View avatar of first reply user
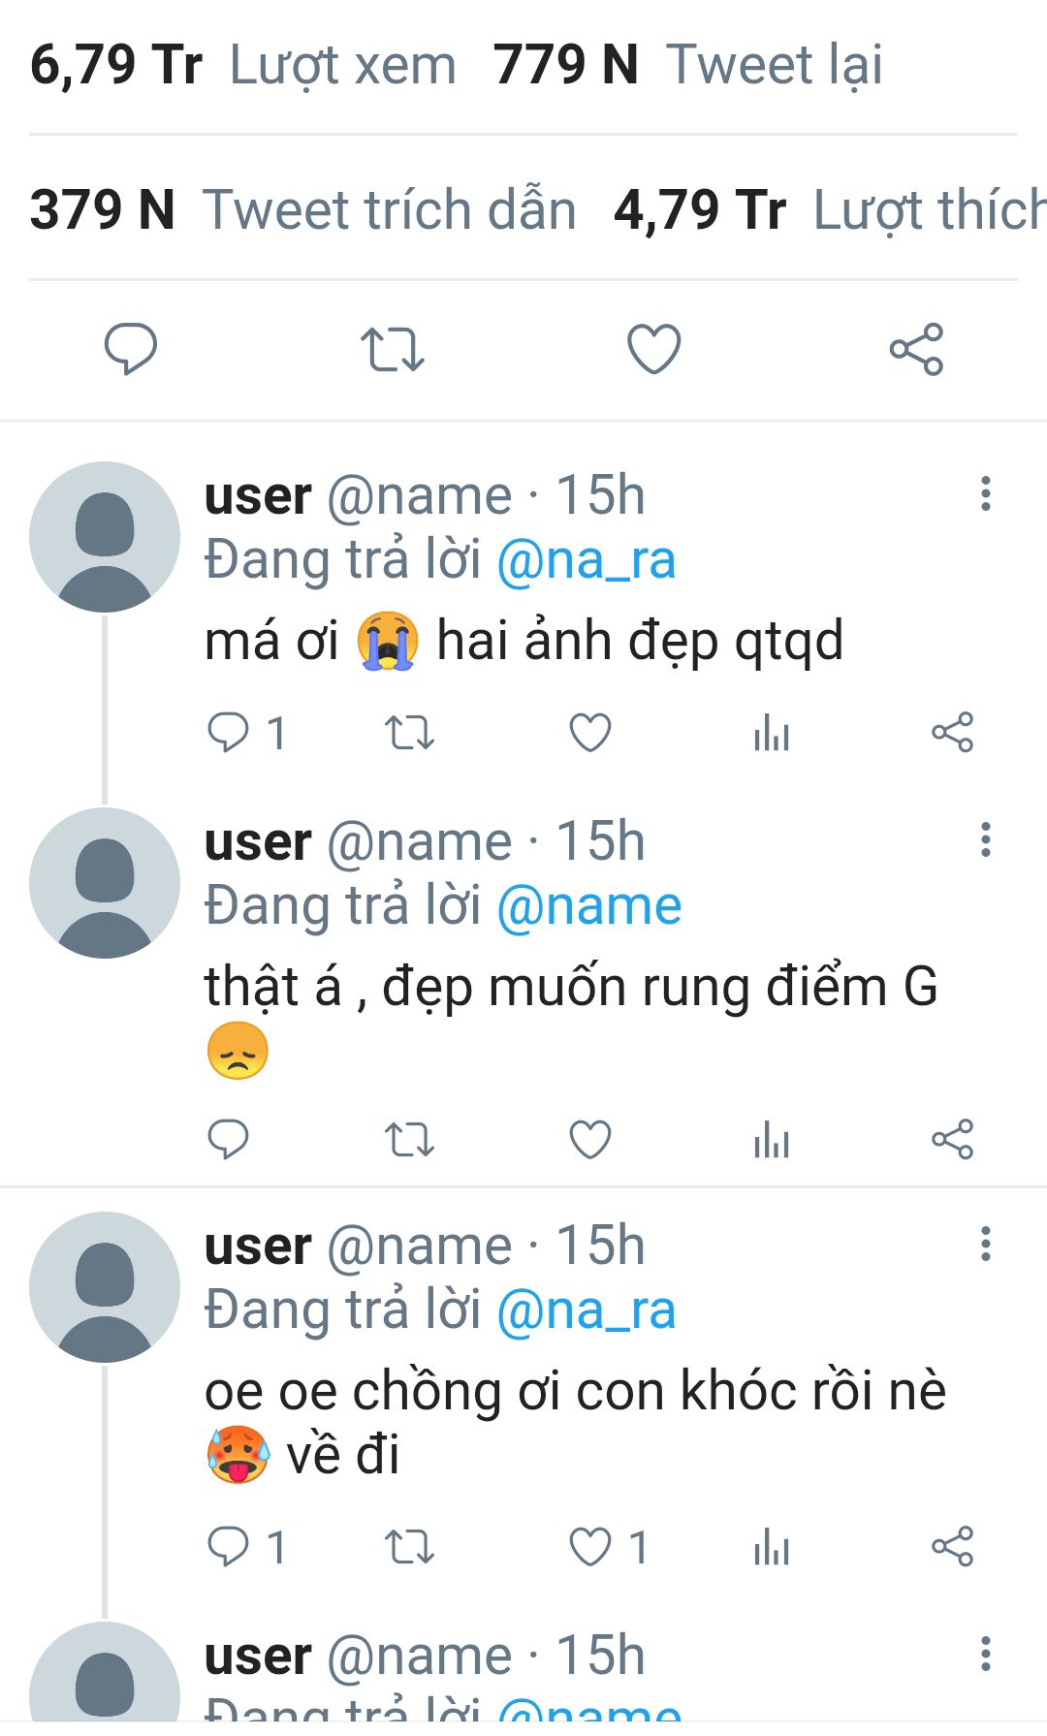This screenshot has height=1736, width=1047. (105, 537)
